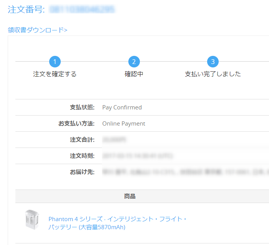
Task: Click step 3 circle 支払い完了しました
Action: tap(213, 62)
